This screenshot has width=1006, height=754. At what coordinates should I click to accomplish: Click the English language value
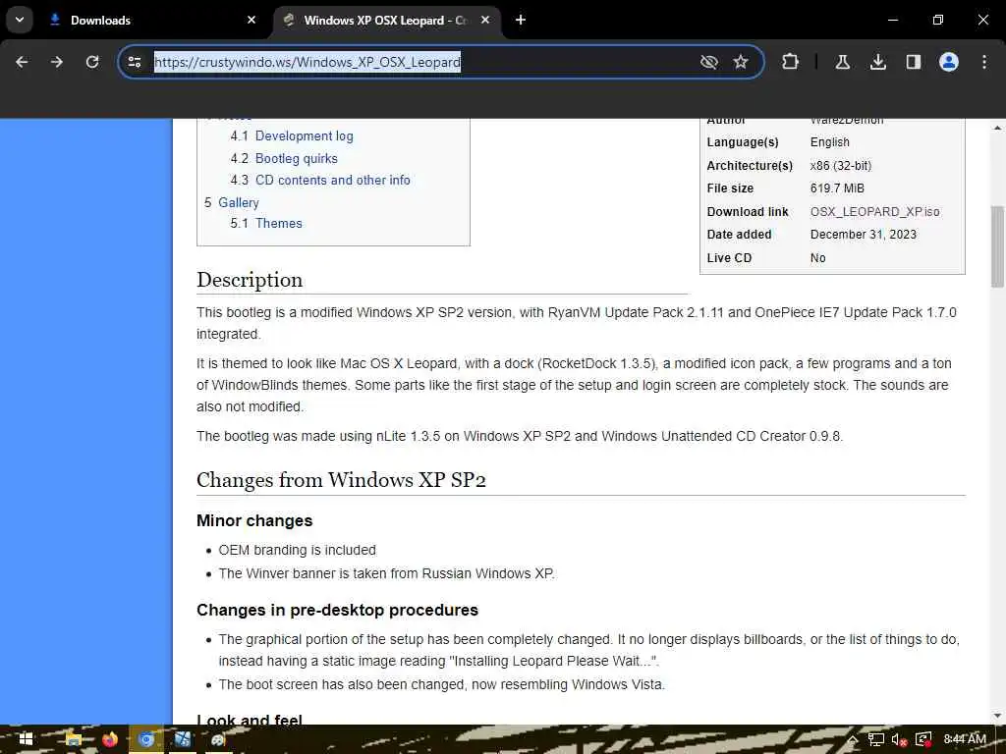(x=829, y=142)
